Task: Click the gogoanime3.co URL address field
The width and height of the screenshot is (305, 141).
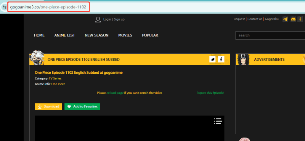Action: click(48, 7)
